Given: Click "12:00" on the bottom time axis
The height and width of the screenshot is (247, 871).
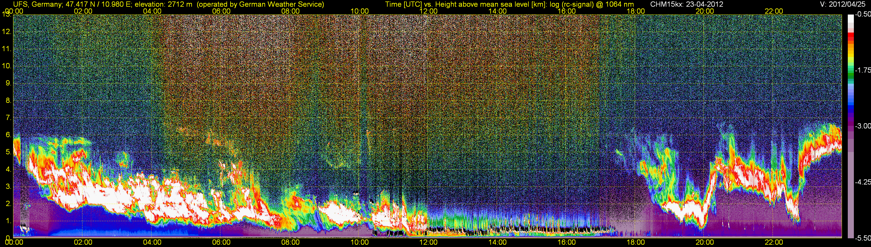Looking at the screenshot, I should click(x=429, y=242).
